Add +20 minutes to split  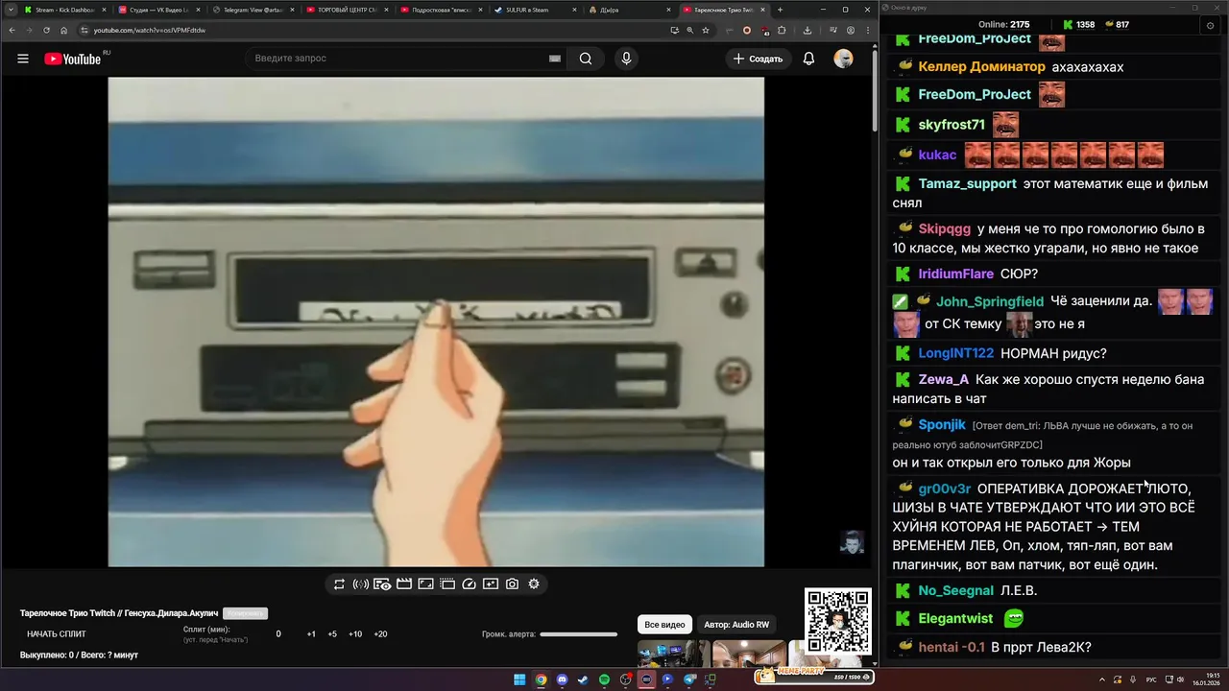[380, 634]
